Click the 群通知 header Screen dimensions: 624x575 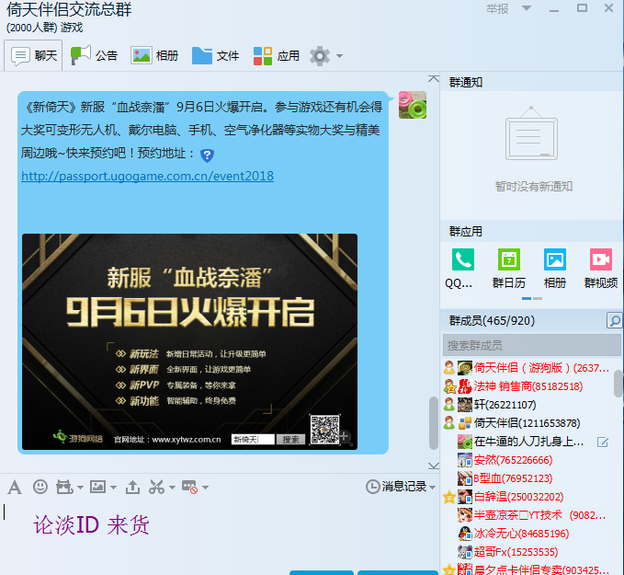coord(466,83)
